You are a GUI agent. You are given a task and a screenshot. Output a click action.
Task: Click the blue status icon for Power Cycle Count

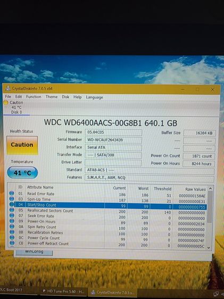click(x=12, y=238)
